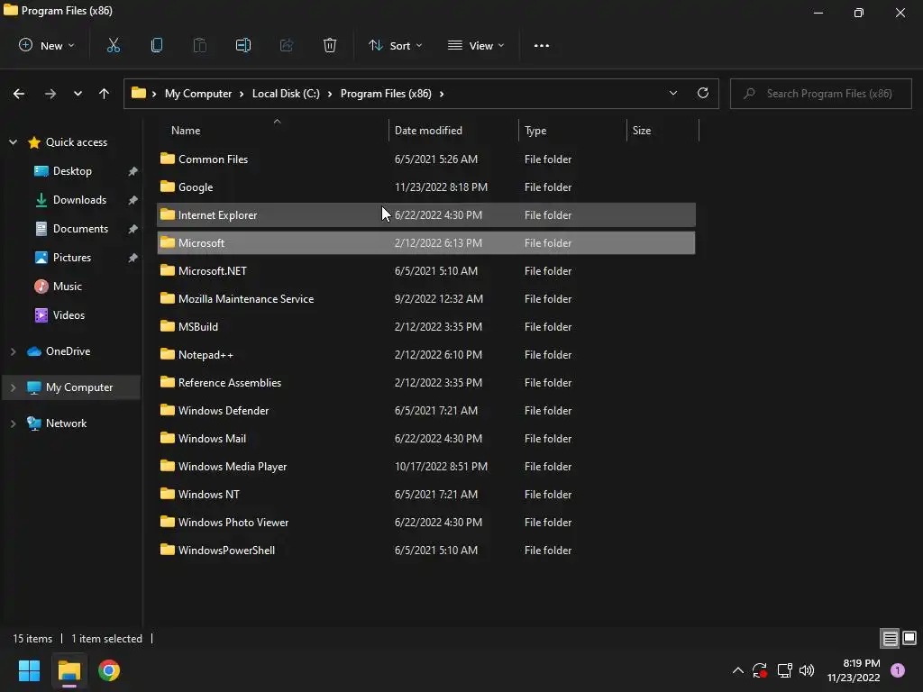The height and width of the screenshot is (692, 923).
Task: Click the Search Program Files (x86) box
Action: (820, 94)
